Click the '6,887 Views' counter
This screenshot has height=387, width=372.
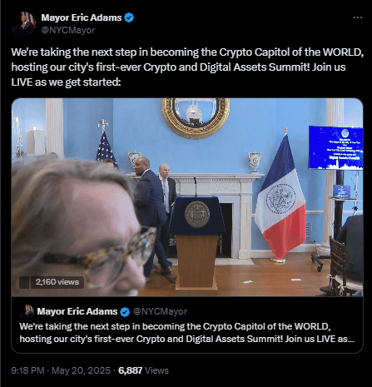[x=143, y=370]
